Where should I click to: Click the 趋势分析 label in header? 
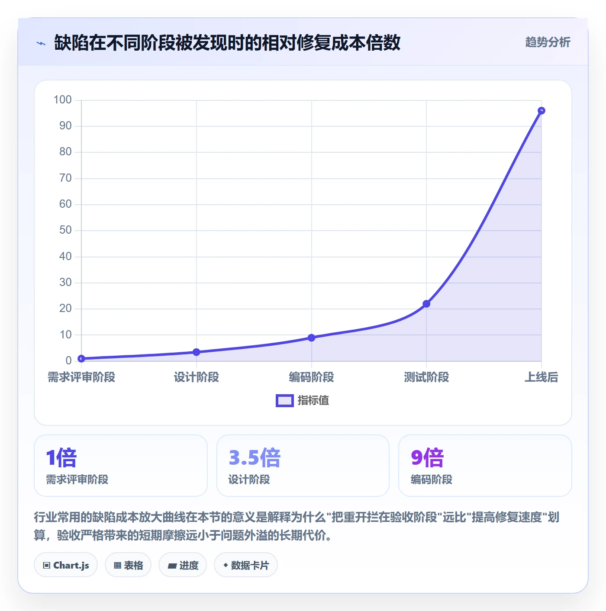[548, 42]
